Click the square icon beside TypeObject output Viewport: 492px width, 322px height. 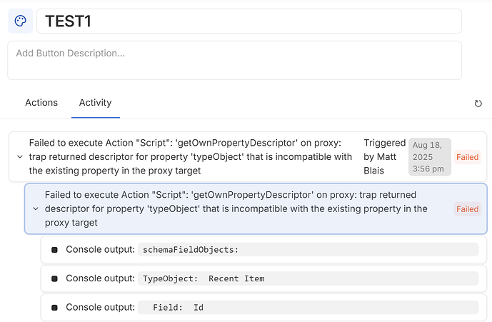coord(54,278)
